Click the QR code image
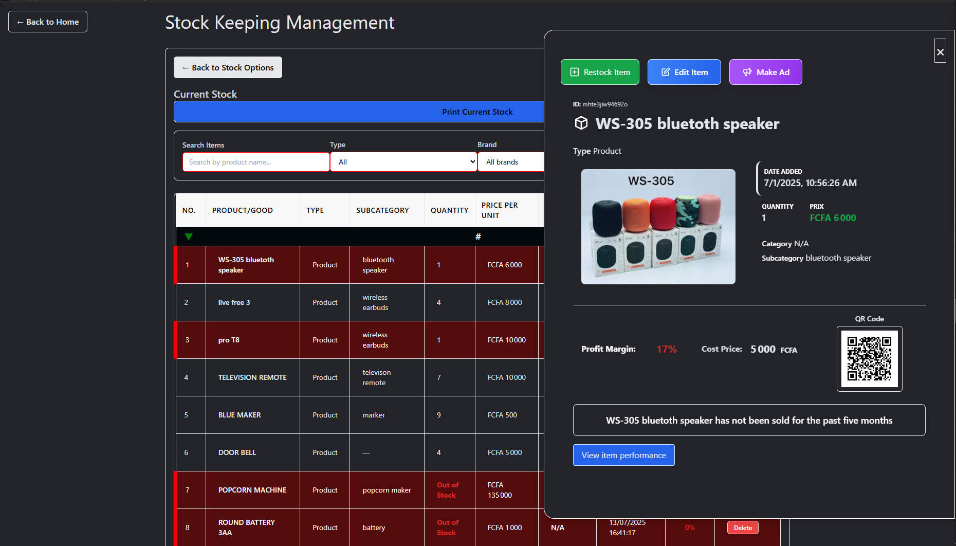The height and width of the screenshot is (546, 956). (869, 359)
